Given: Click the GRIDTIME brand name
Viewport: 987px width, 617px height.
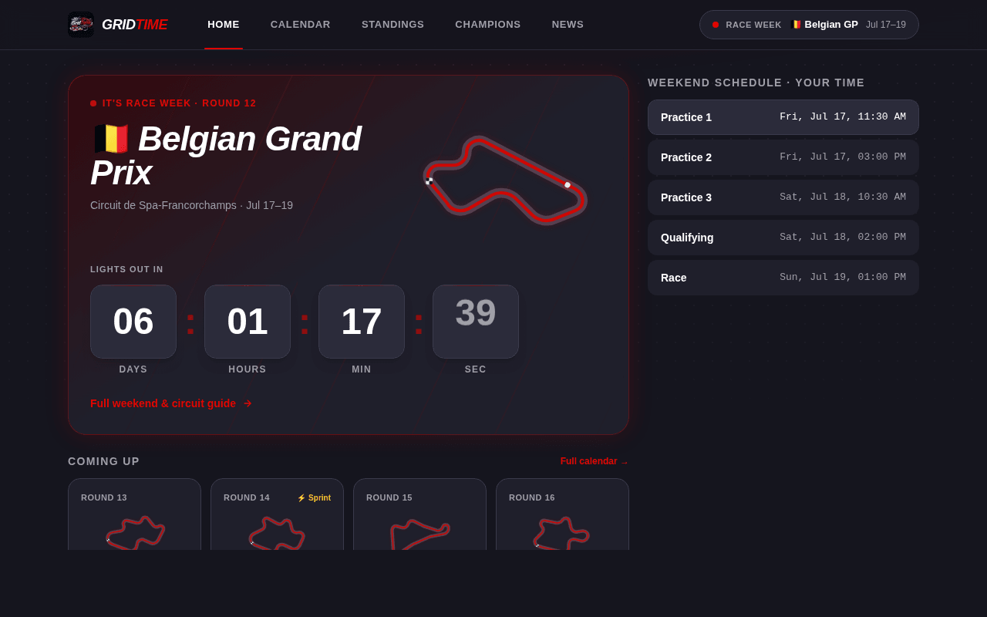Looking at the screenshot, I should (134, 25).
